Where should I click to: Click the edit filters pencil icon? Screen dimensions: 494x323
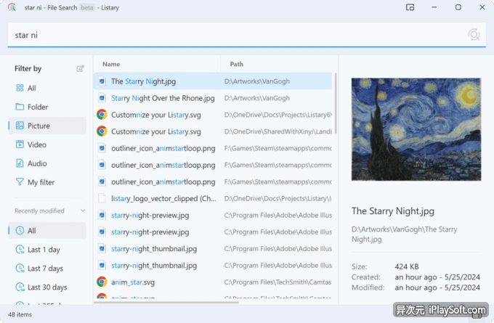(x=80, y=69)
